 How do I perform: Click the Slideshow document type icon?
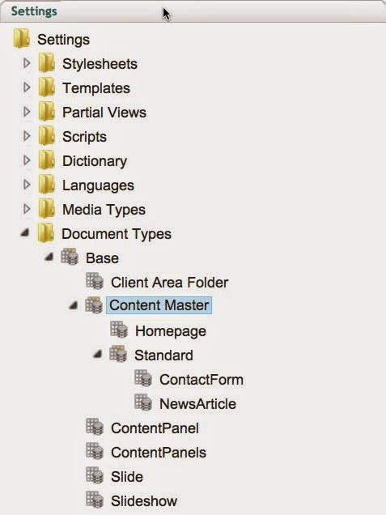tap(95, 500)
